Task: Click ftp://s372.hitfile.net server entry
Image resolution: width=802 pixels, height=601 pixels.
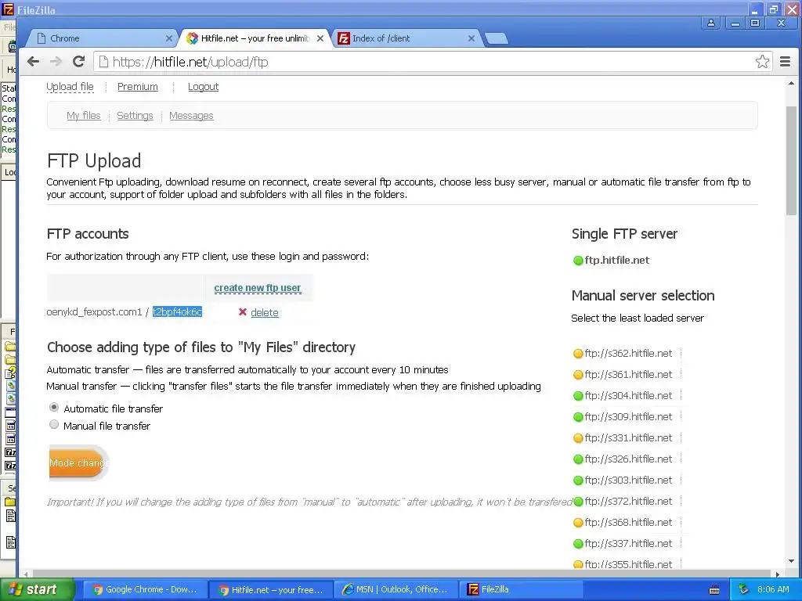Action: (x=628, y=502)
